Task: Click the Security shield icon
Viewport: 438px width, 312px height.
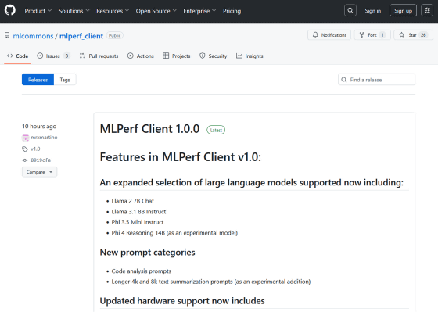Action: [203, 56]
